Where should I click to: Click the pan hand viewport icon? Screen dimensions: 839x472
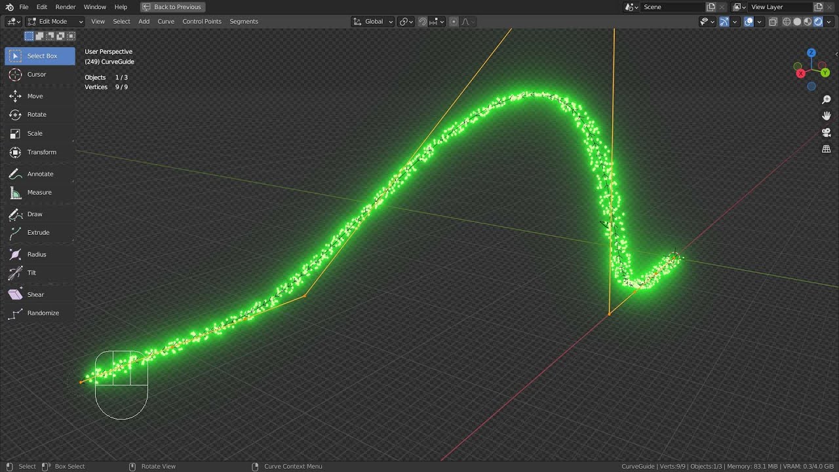click(827, 116)
